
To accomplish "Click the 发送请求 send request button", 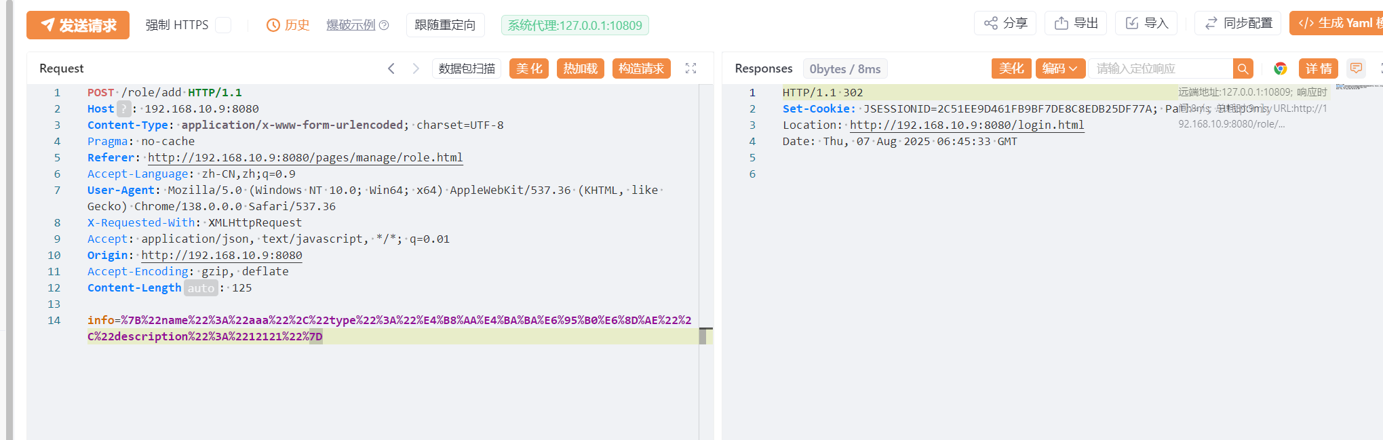I will pyautogui.click(x=78, y=25).
